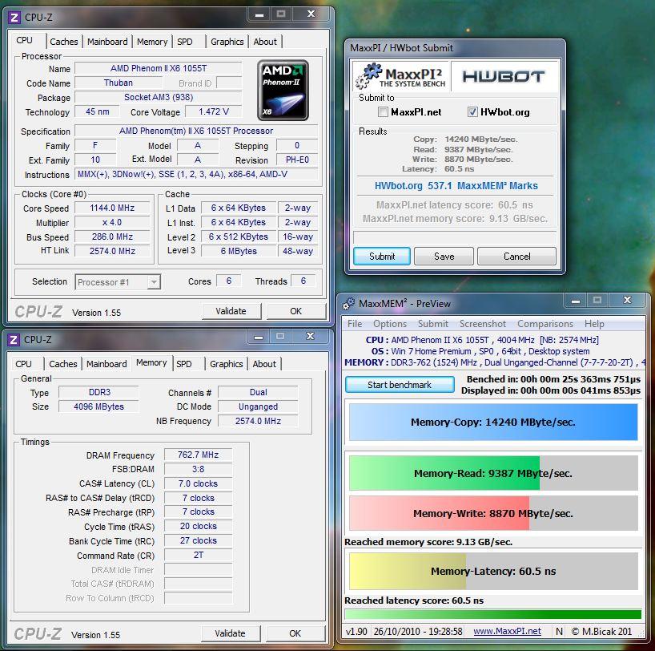Click OK in the top CPU-Z window
The image size is (655, 651).
pyautogui.click(x=295, y=311)
